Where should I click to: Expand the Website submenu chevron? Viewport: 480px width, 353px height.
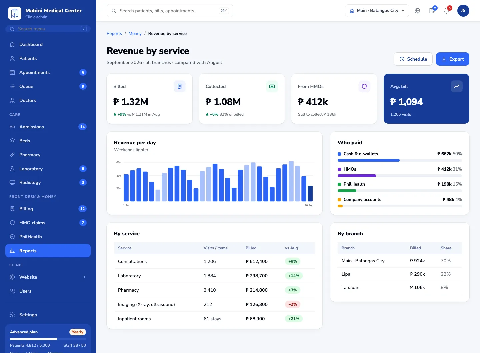[x=84, y=277]
